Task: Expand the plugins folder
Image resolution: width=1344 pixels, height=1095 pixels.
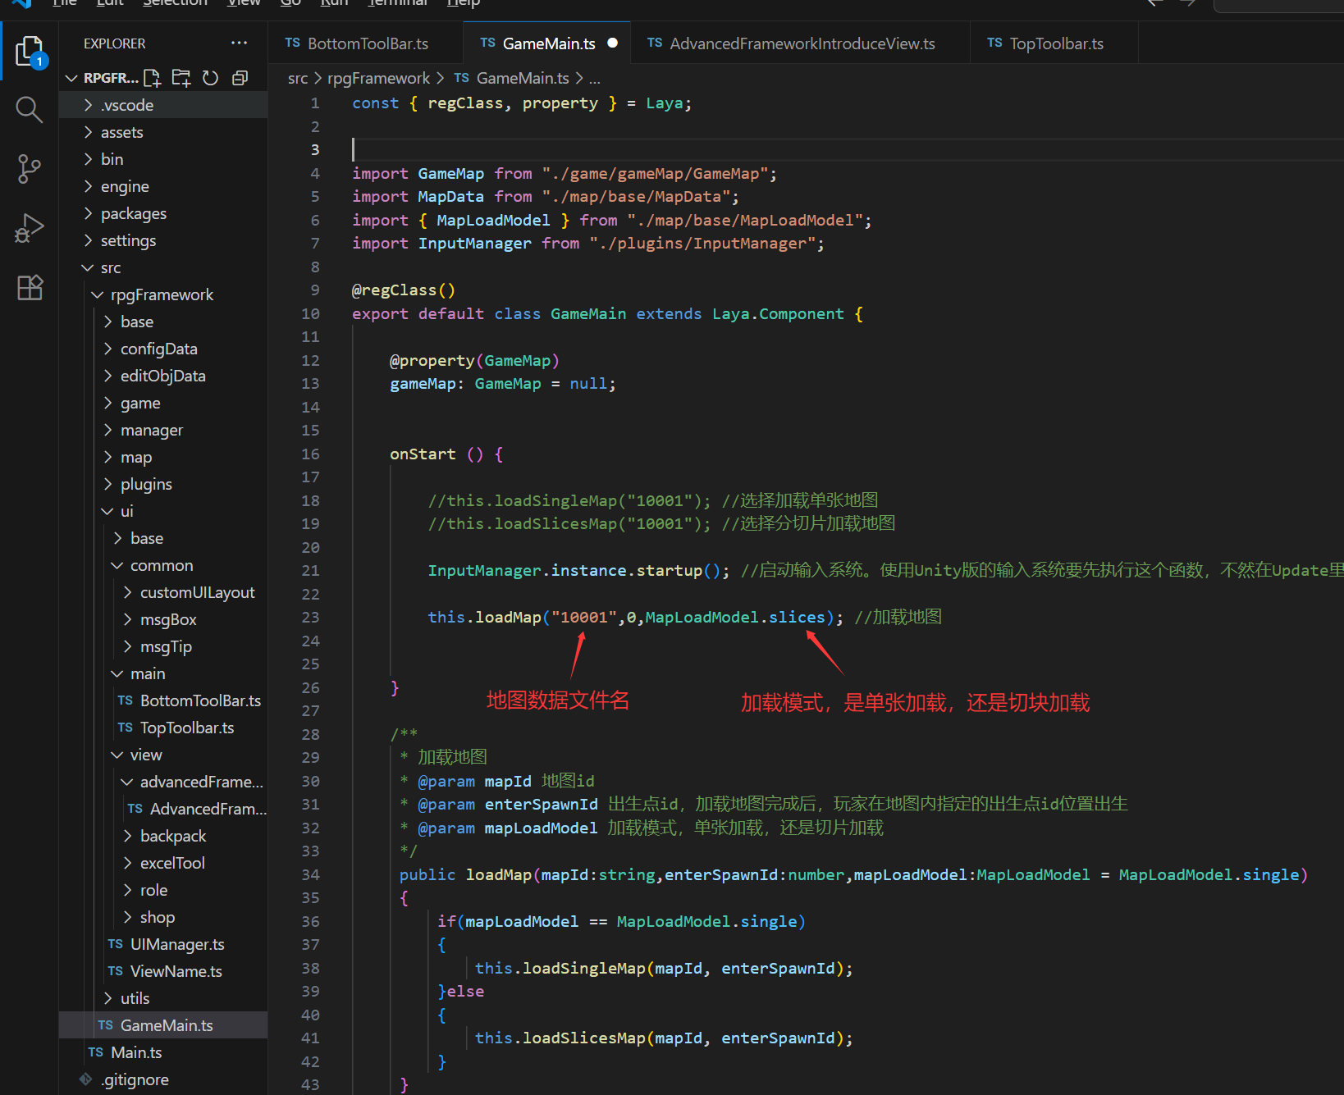Action: [x=146, y=484]
